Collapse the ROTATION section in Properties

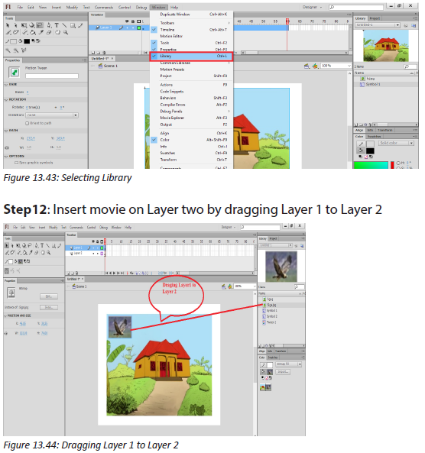coord(6,99)
